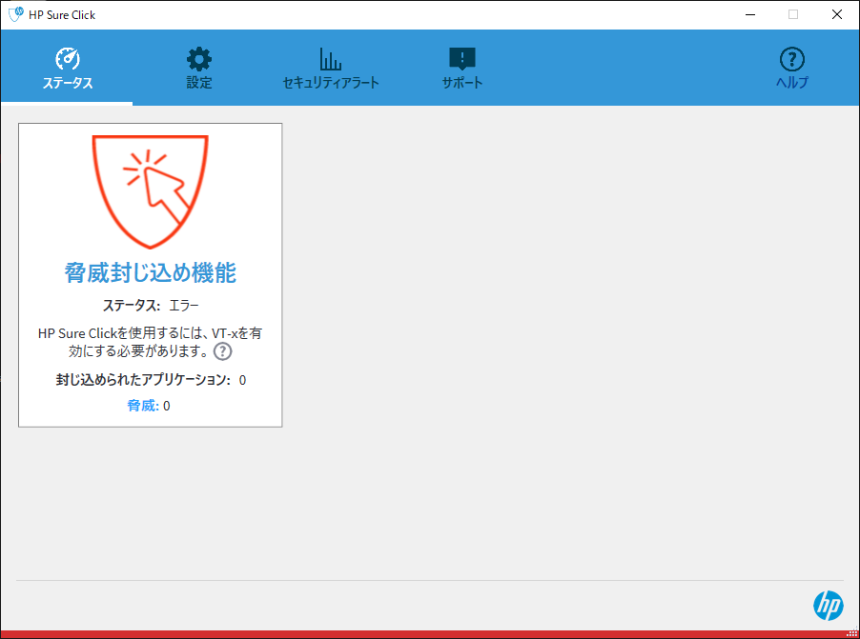This screenshot has width=860, height=639.
Task: Close the HP Sure Click window
Action: point(837,15)
